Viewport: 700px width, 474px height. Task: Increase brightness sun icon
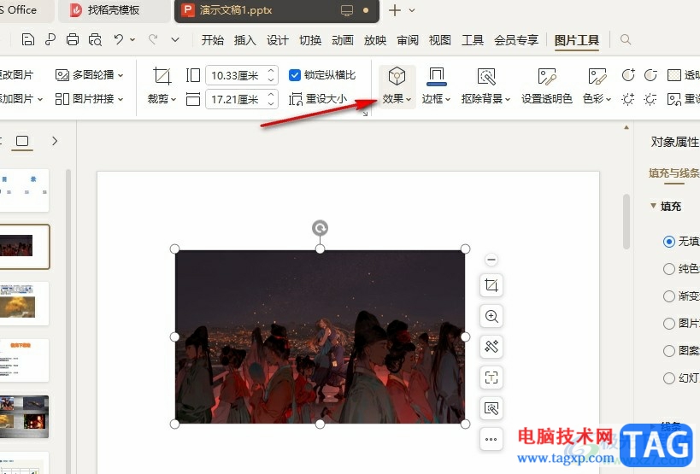pos(627,99)
